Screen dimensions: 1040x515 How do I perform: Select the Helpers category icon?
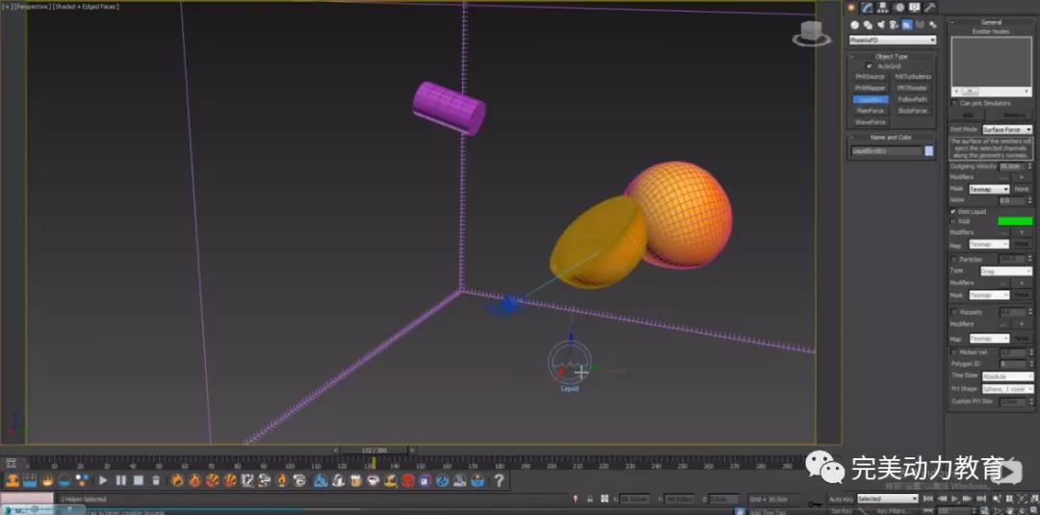click(x=906, y=25)
